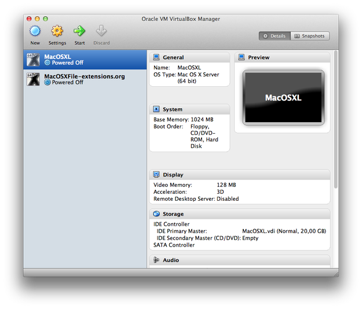
Task: Click the Audio section speaker icon
Action: (x=156, y=260)
